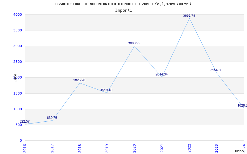Select y-axis tick 2500
This screenshot has width=247, height=154.
coord(17,62)
